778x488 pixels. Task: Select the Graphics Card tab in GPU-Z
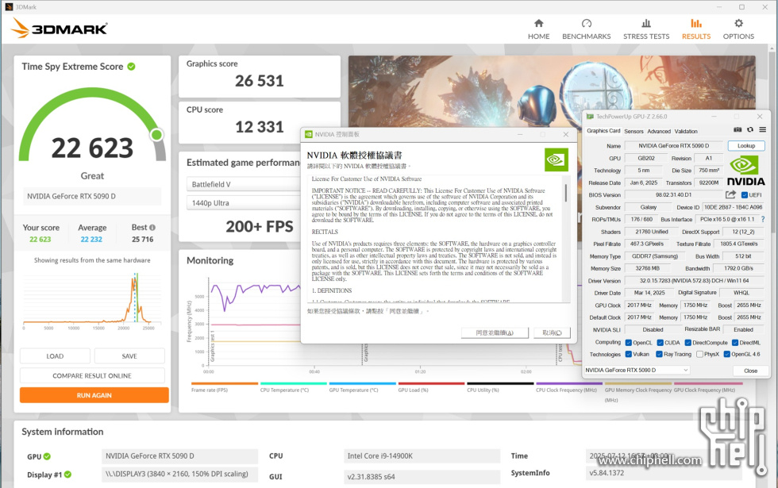tap(603, 131)
